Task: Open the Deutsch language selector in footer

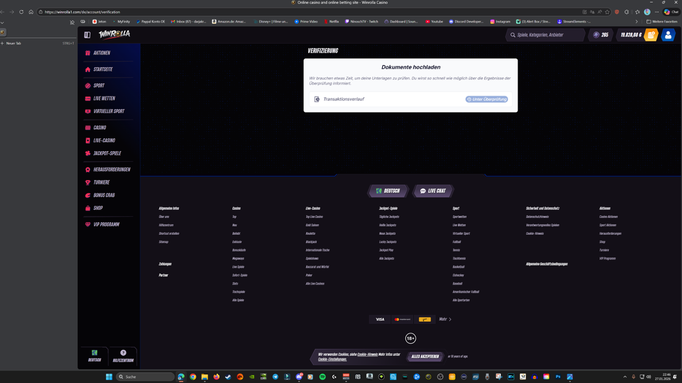Action: tap(388, 191)
